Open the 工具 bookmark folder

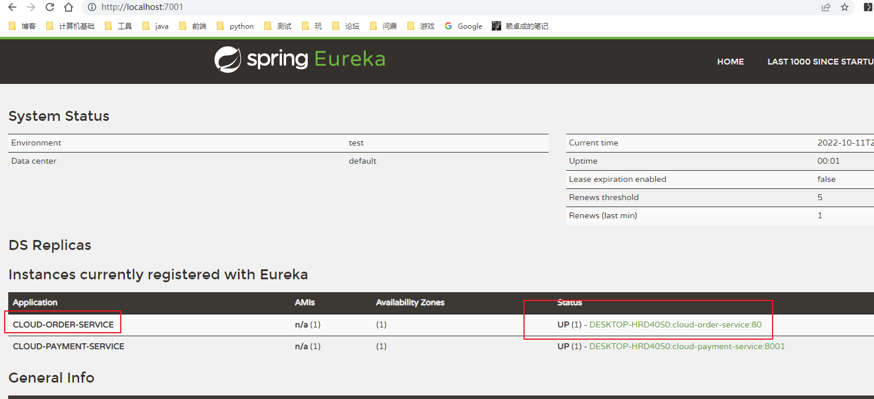click(x=118, y=26)
